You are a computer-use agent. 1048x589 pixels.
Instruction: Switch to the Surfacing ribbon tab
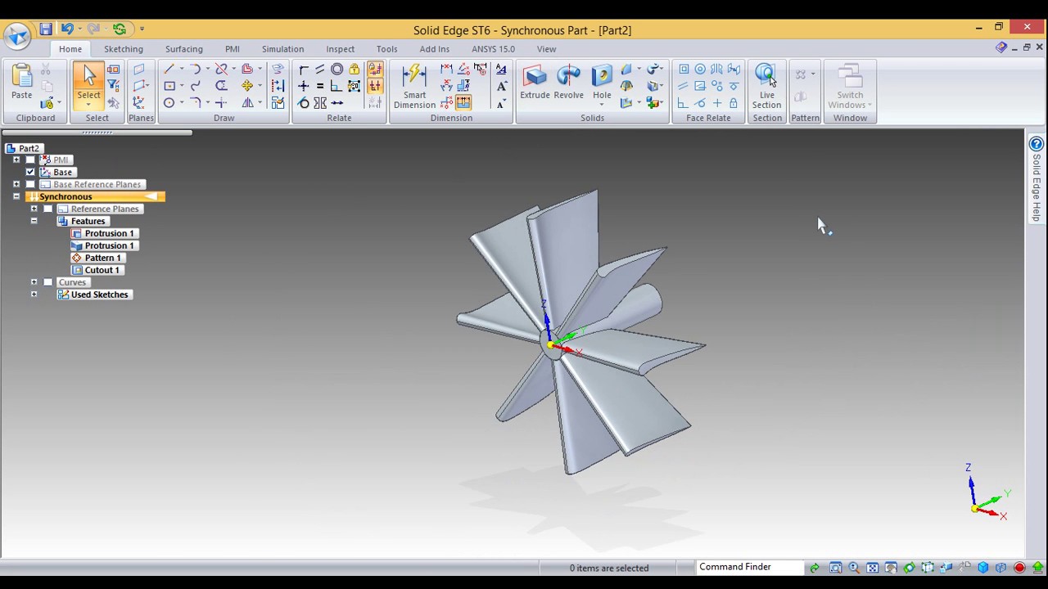pos(184,49)
